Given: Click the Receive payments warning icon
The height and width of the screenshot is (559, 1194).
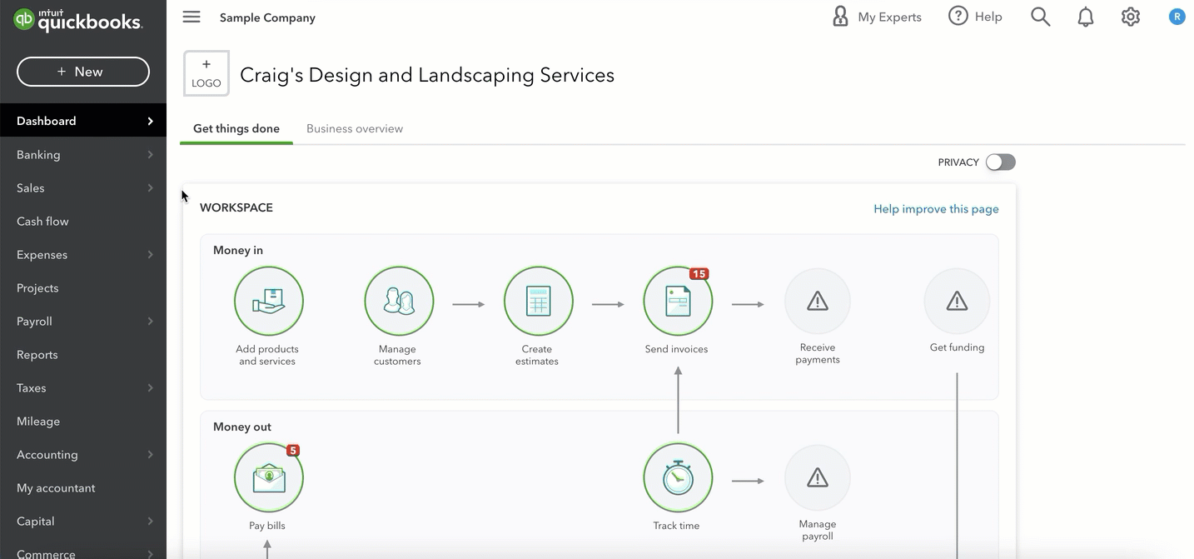Looking at the screenshot, I should point(818,301).
